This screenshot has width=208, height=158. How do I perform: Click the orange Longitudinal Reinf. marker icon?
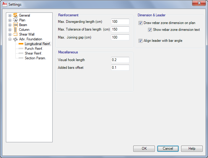[21, 44]
